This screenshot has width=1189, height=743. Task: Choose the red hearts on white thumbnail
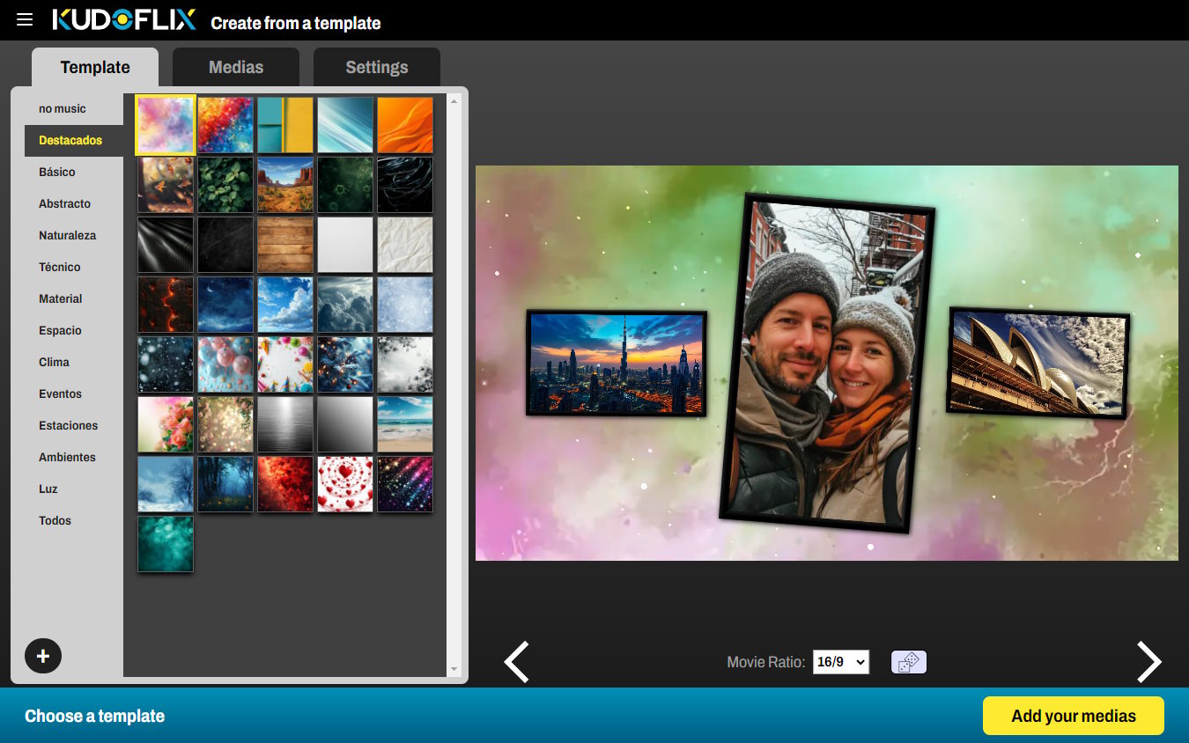pos(345,484)
